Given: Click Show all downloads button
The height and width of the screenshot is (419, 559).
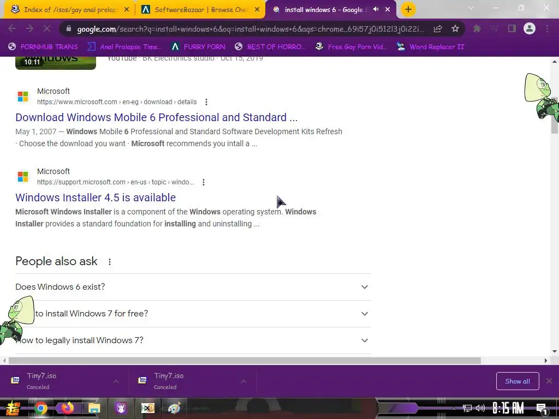Looking at the screenshot, I should pos(518,381).
